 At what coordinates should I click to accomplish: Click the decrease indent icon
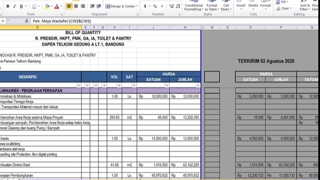(x=92, y=6)
